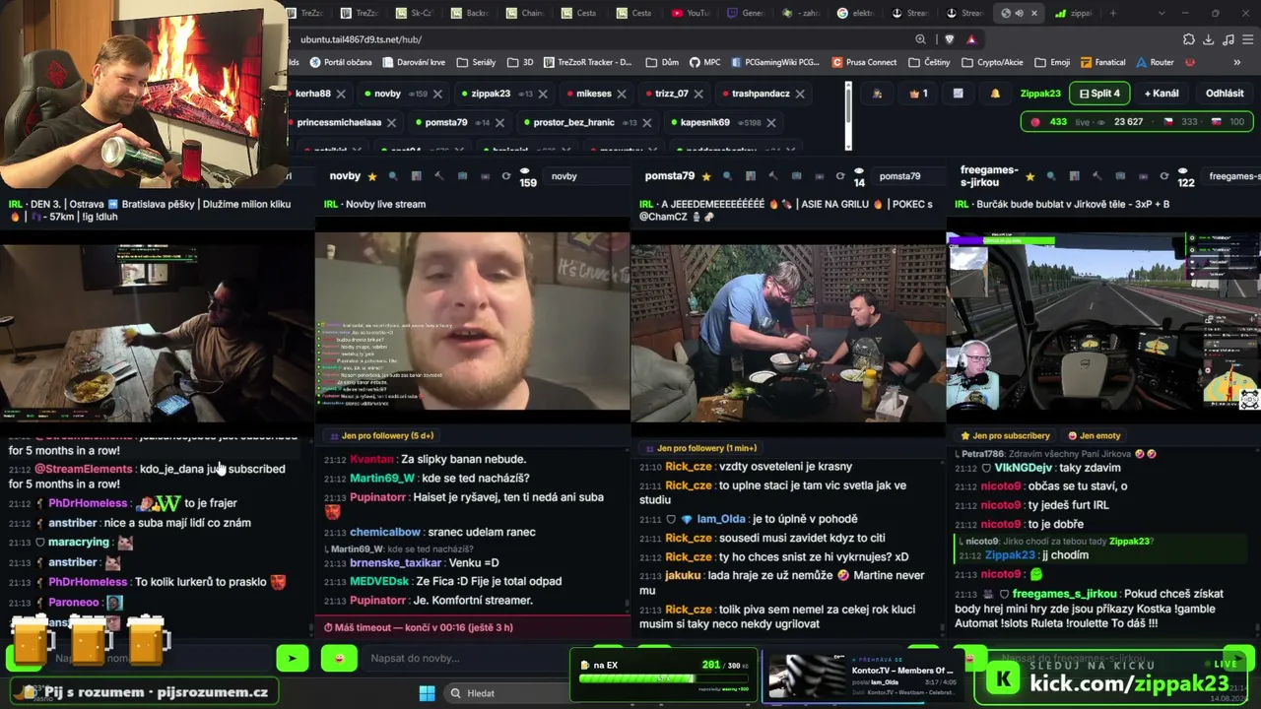Switch to the elektr Google browser tab

pos(856,13)
